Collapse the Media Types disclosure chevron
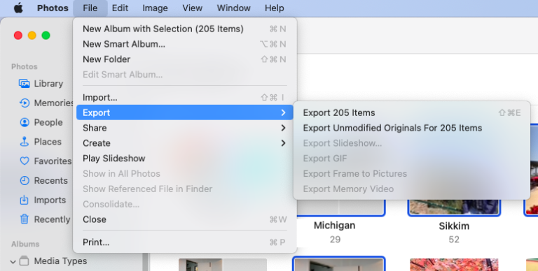The width and height of the screenshot is (538, 271). coord(13,262)
